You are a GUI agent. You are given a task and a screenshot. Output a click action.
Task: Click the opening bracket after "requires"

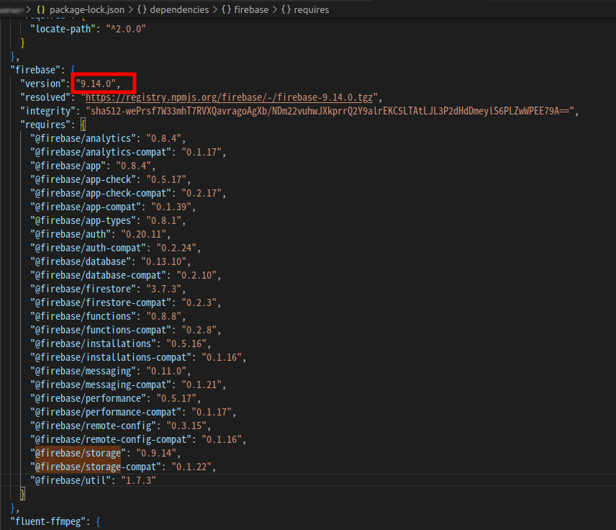click(x=83, y=125)
